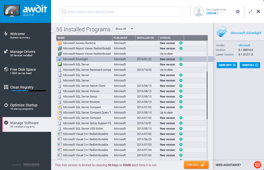Viewport: 264px width, 170px height.
Task: Click update arrow for Microsoft Silverlight row
Action: point(181,59)
